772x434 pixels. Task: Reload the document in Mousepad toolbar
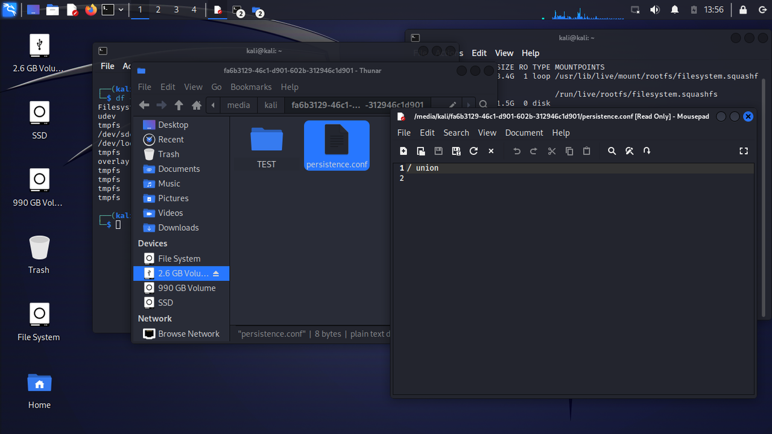(473, 151)
